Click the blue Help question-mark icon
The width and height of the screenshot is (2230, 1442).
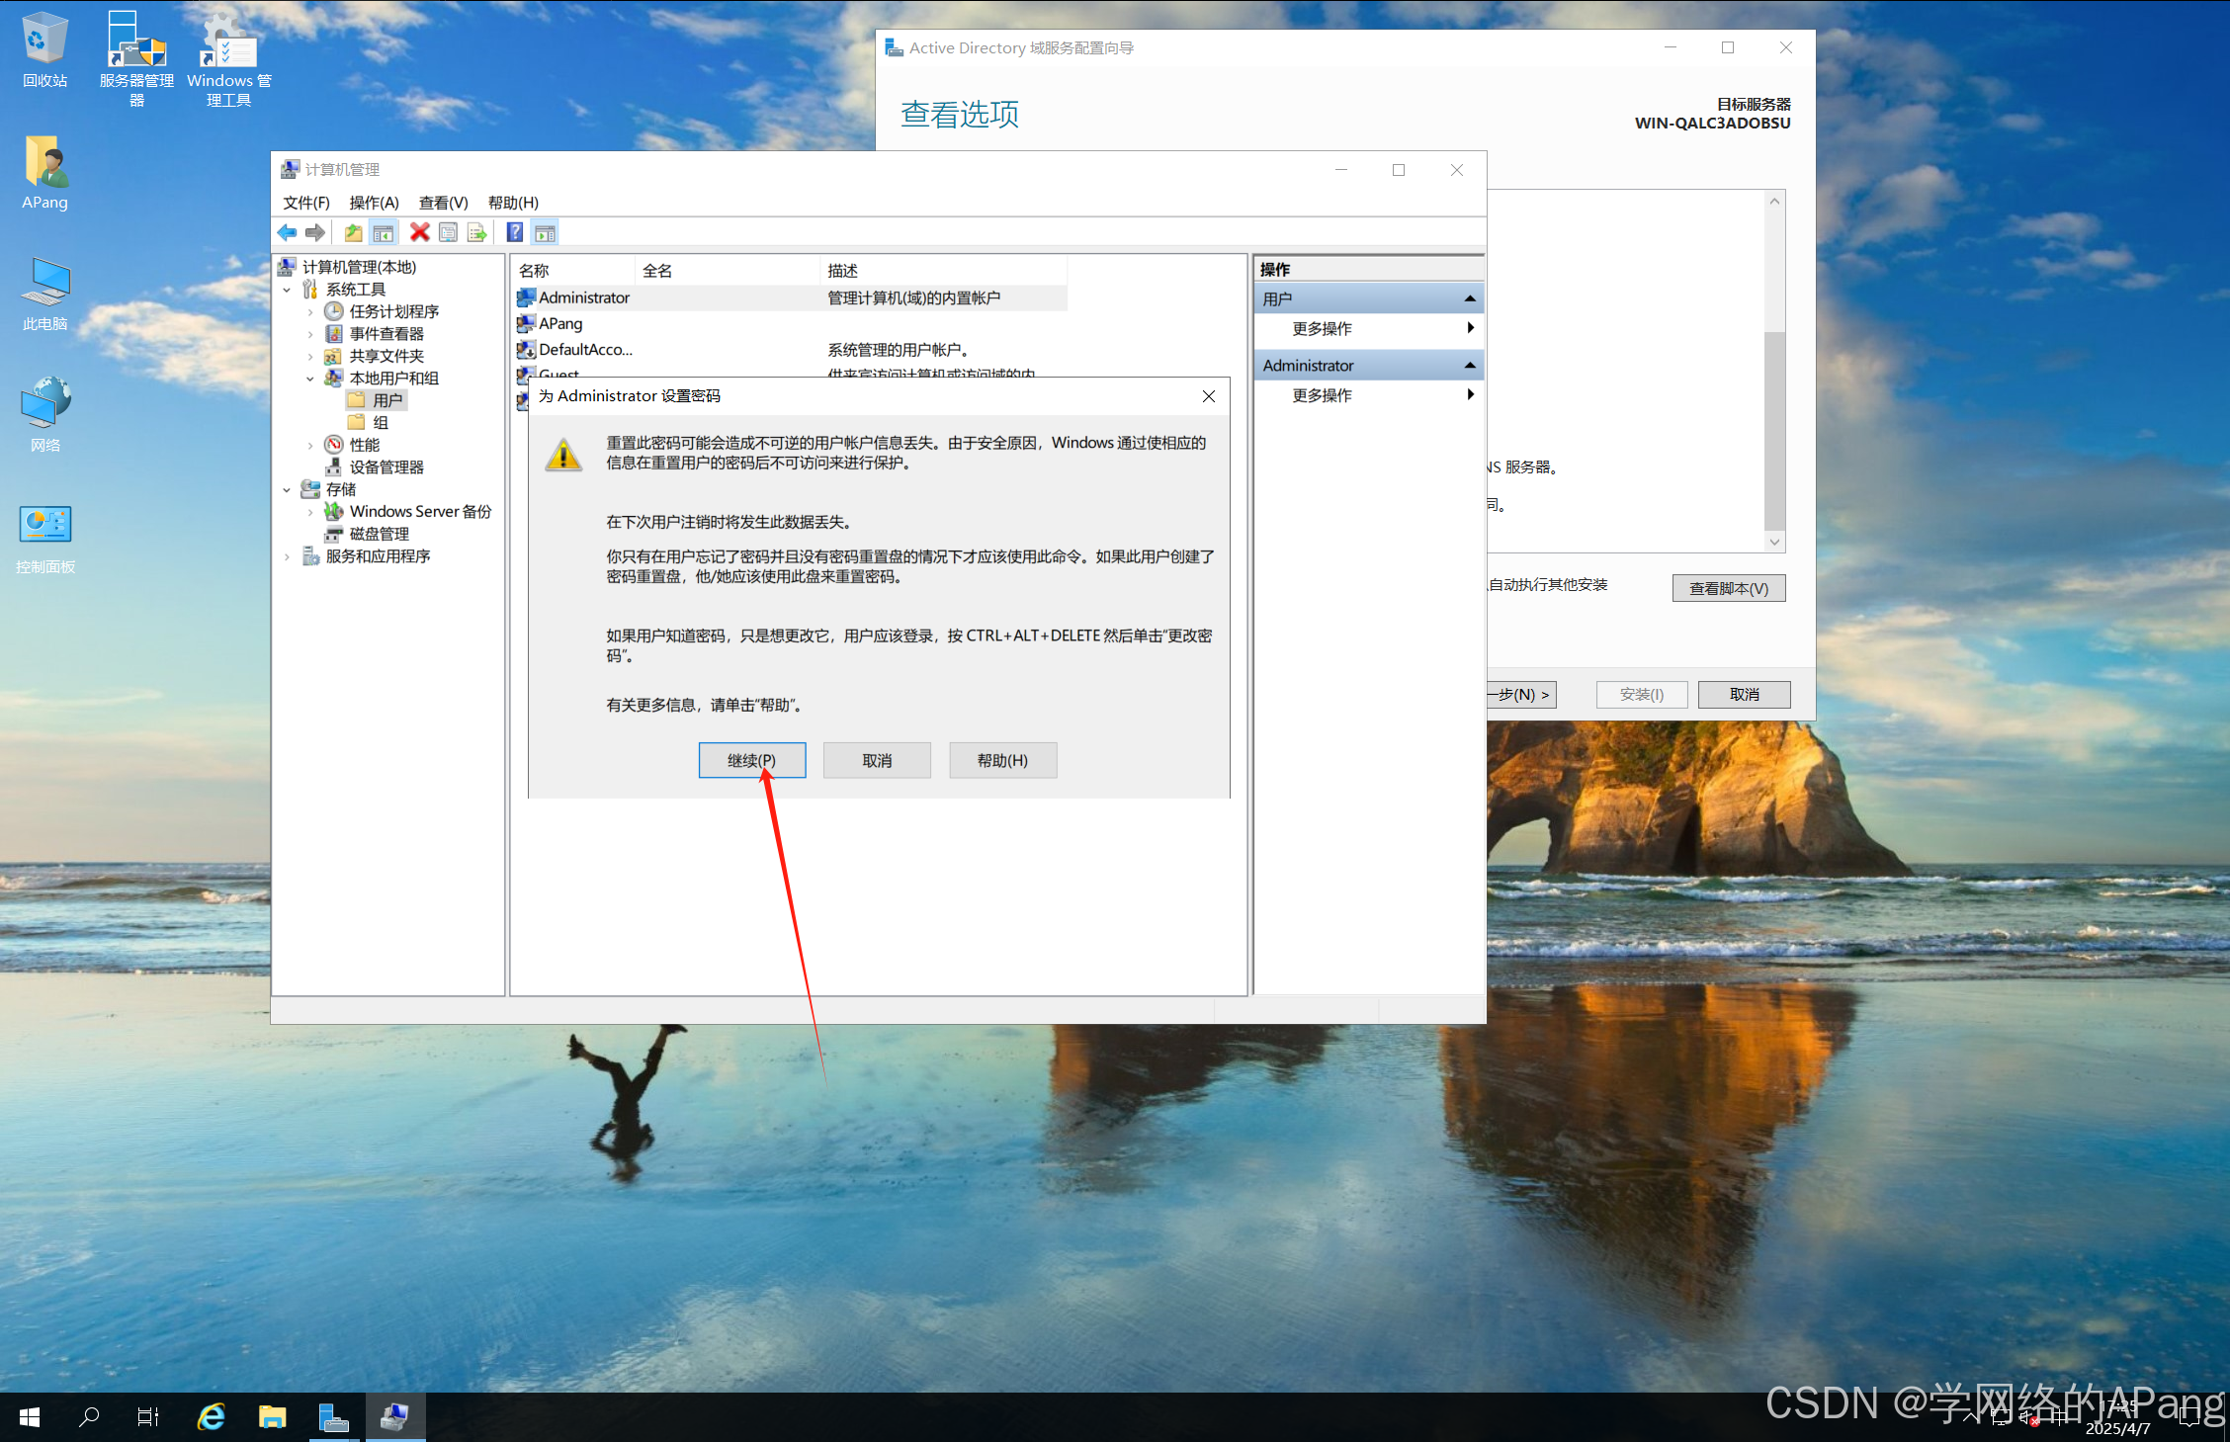pyautogui.click(x=515, y=233)
